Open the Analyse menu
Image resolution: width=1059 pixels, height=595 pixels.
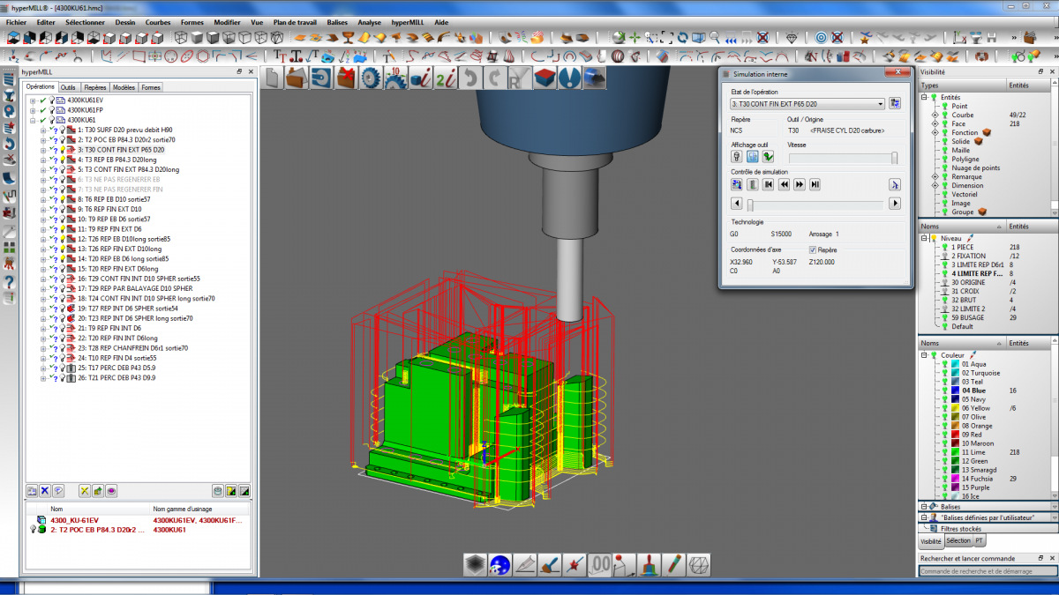370,21
